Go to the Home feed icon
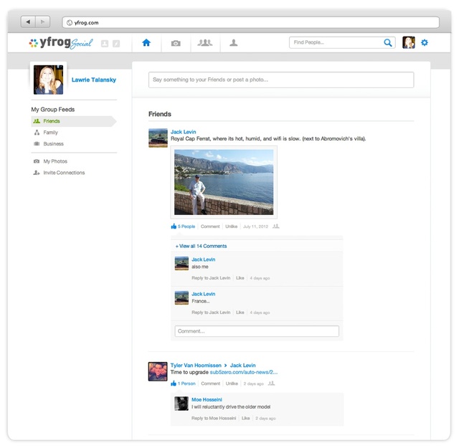Image resolution: width=459 pixels, height=448 pixels. 146,43
